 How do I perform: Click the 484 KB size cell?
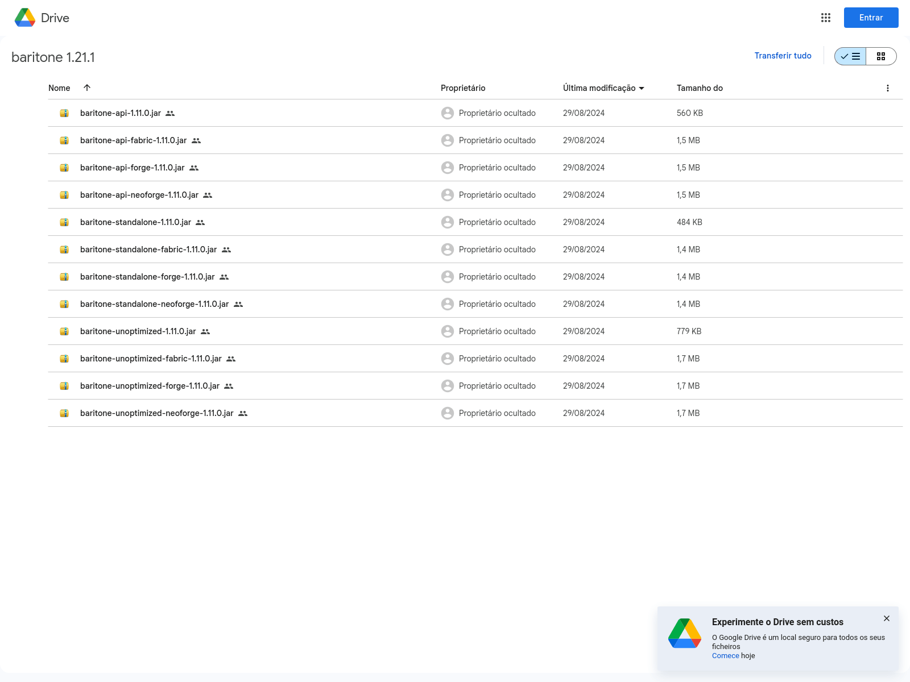[x=689, y=222]
